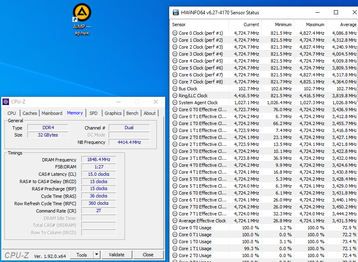The height and width of the screenshot is (262, 358).
Task: Select the Memory tab in CPU-Z
Action: [x=75, y=113]
